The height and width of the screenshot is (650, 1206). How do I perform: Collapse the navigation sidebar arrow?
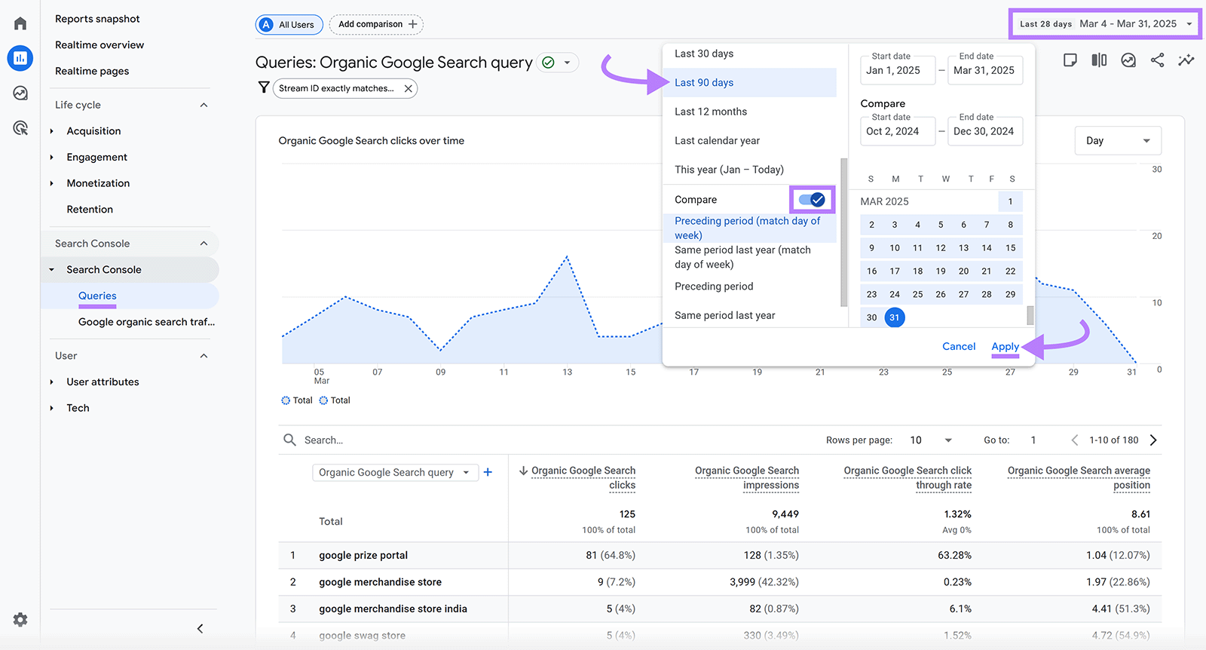point(200,628)
